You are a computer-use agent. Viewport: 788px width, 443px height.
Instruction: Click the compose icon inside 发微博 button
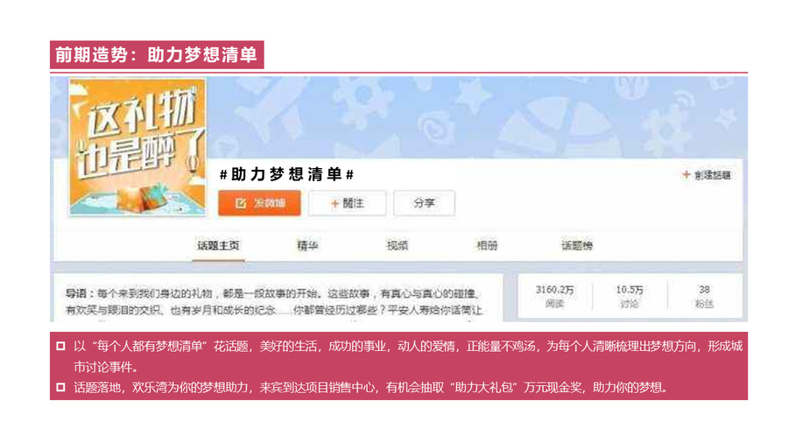pyautogui.click(x=241, y=203)
